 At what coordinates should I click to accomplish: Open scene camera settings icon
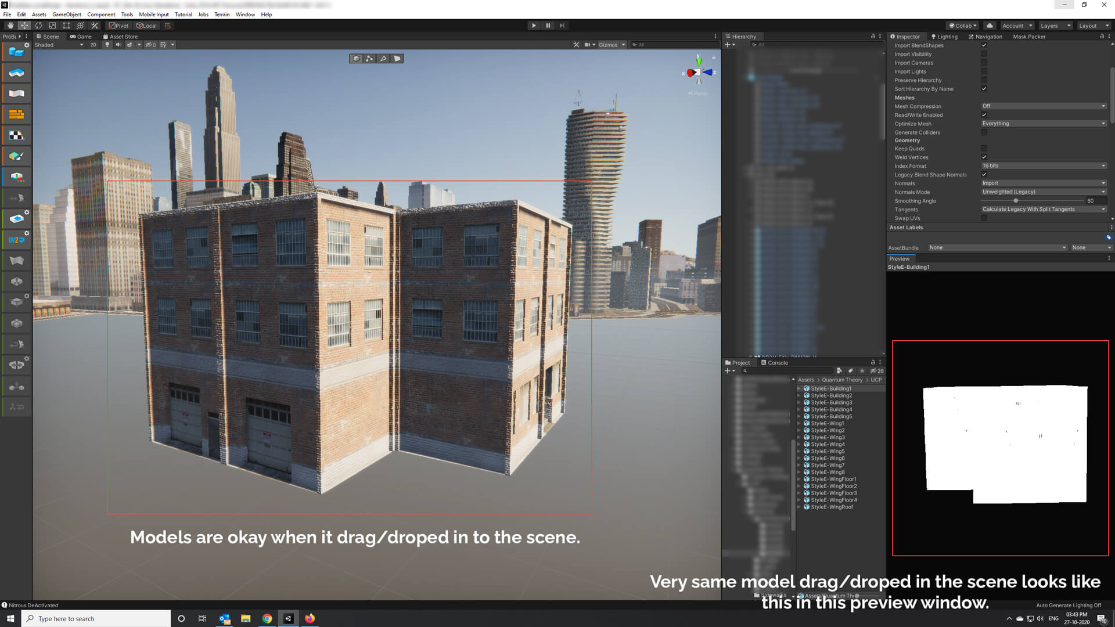(588, 45)
